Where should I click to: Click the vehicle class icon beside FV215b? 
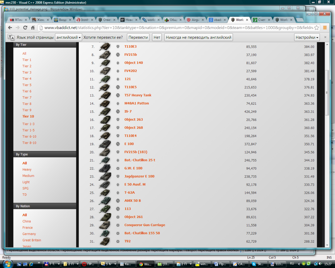point(118,55)
